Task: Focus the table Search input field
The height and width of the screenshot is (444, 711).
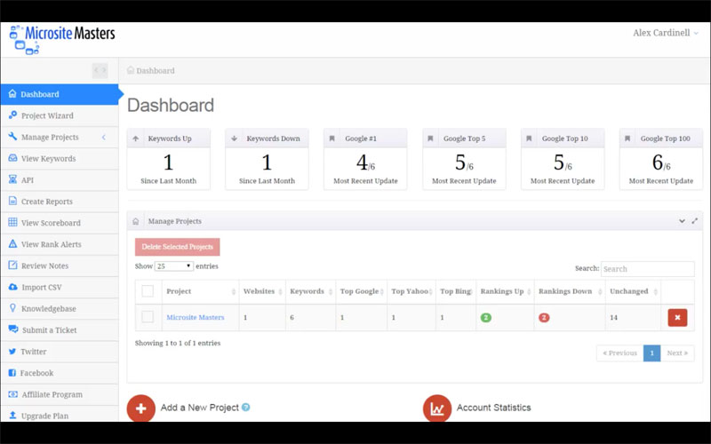Action: pyautogui.click(x=648, y=269)
